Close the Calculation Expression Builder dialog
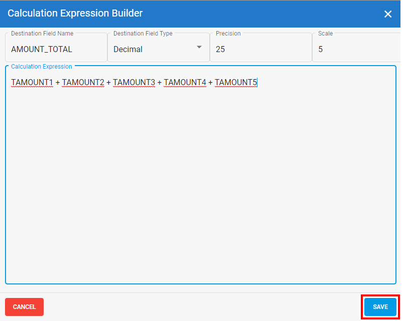This screenshot has height=321, width=406. (x=387, y=14)
